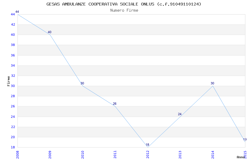
Task: Click x-axis year 2011
Action: click(115, 155)
